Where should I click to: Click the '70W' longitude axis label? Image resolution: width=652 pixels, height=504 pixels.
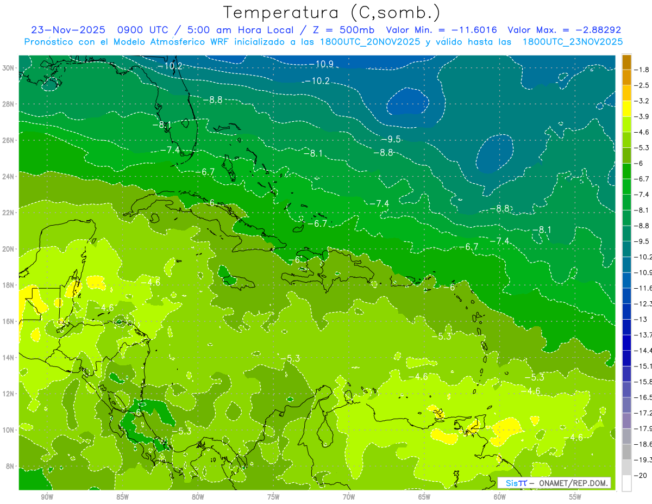(x=349, y=497)
